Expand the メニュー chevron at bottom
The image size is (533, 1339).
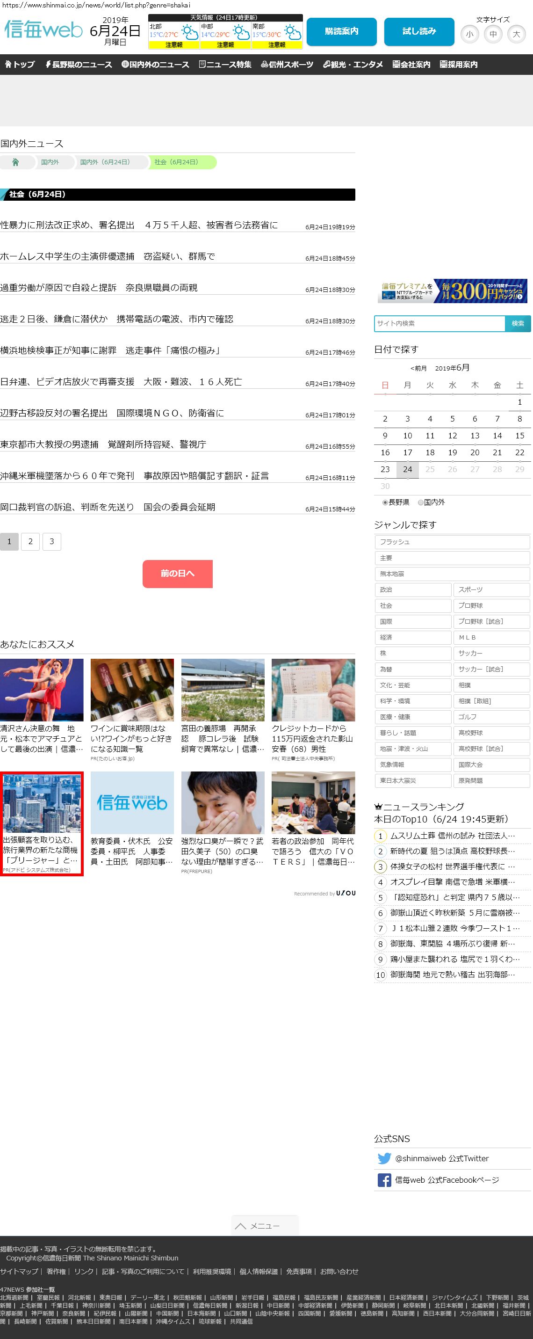[x=240, y=1226]
